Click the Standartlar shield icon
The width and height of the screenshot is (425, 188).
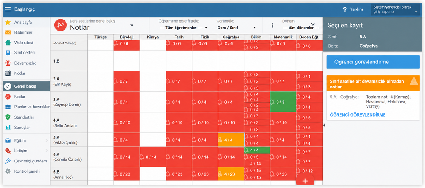[8, 117]
